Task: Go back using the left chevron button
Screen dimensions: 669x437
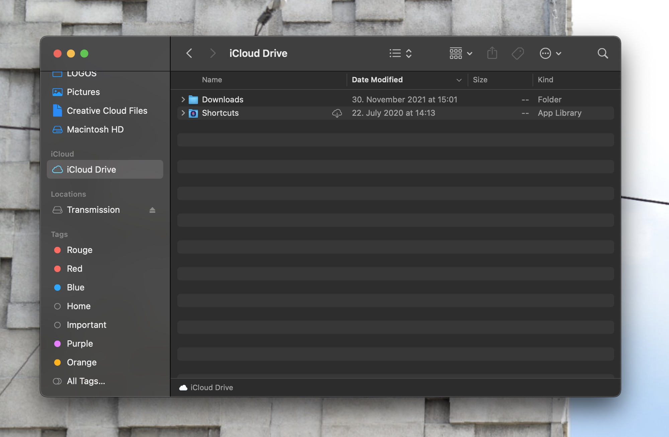Action: (x=189, y=53)
